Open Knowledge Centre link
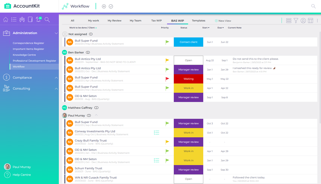The width and height of the screenshot is (321, 184). point(24,55)
